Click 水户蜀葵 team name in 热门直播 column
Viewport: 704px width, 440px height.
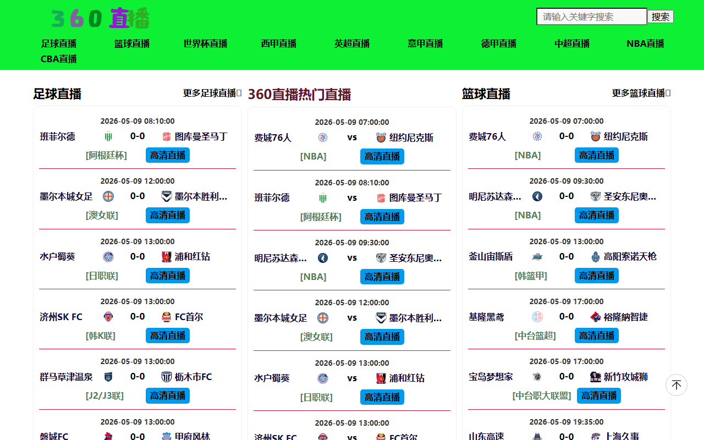click(x=272, y=378)
